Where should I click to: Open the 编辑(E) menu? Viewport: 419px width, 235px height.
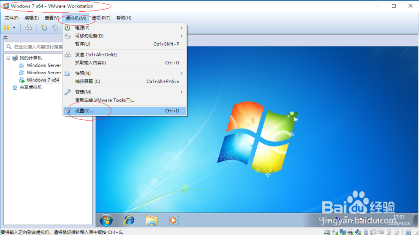pyautogui.click(x=31, y=18)
